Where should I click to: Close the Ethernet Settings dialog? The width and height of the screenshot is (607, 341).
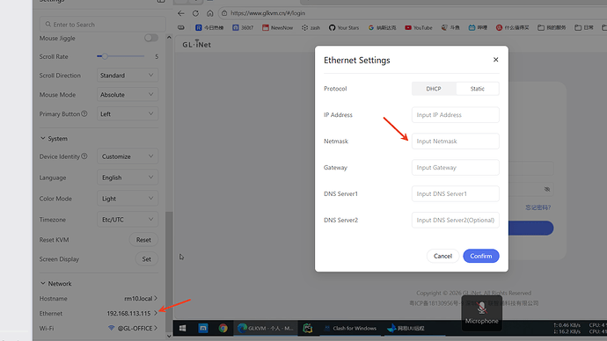point(495,60)
